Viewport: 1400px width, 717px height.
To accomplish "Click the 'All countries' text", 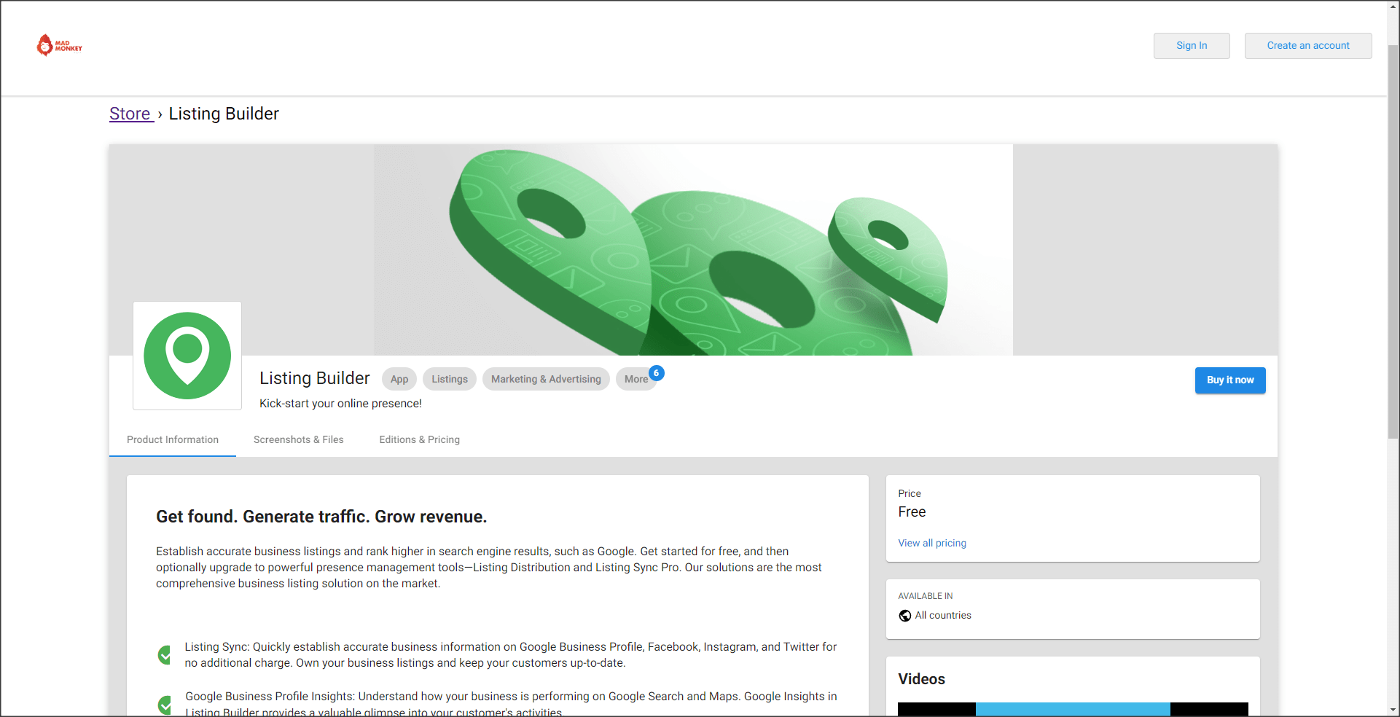I will 943,616.
